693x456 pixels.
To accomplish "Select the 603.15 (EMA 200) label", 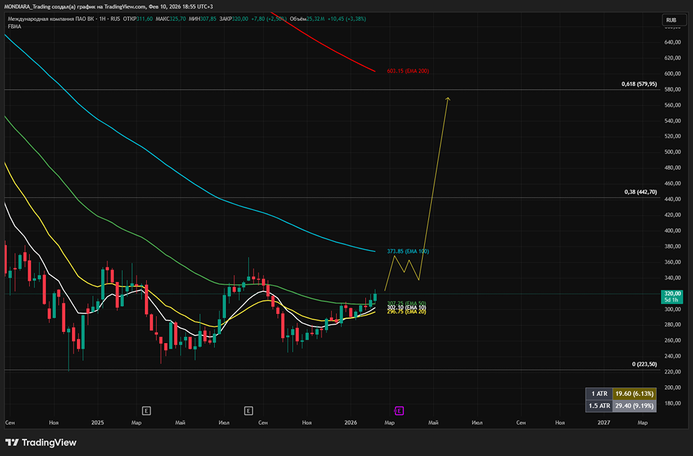I will tap(407, 71).
